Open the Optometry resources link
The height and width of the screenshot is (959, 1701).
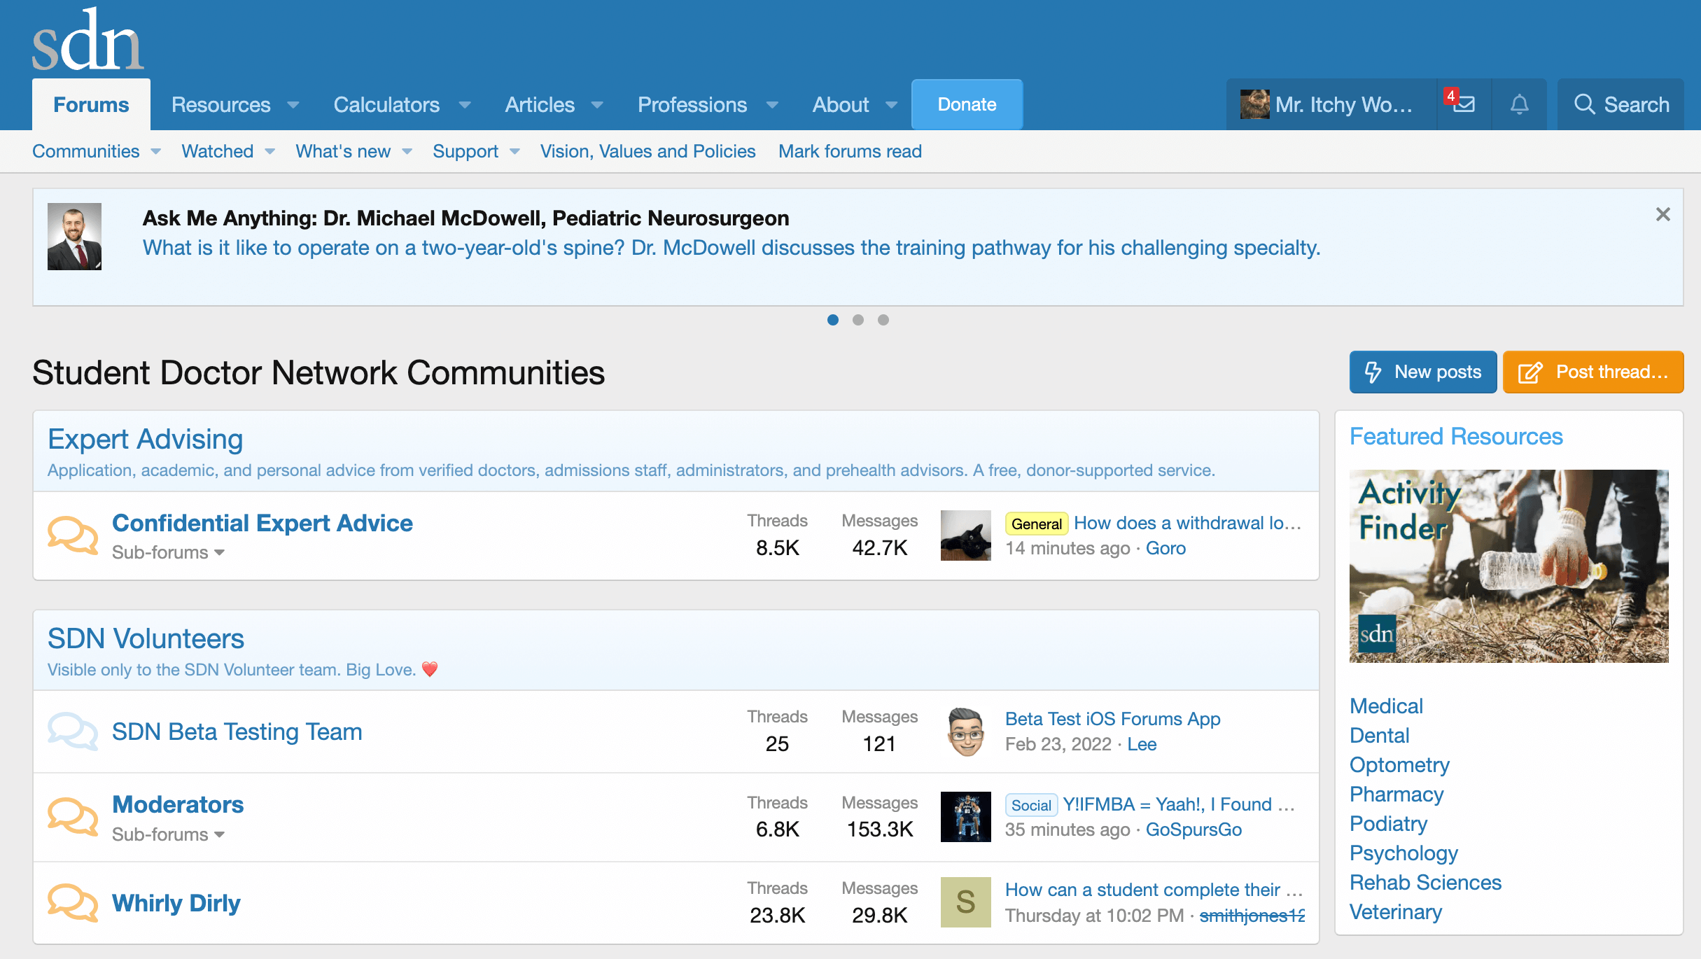1399,764
